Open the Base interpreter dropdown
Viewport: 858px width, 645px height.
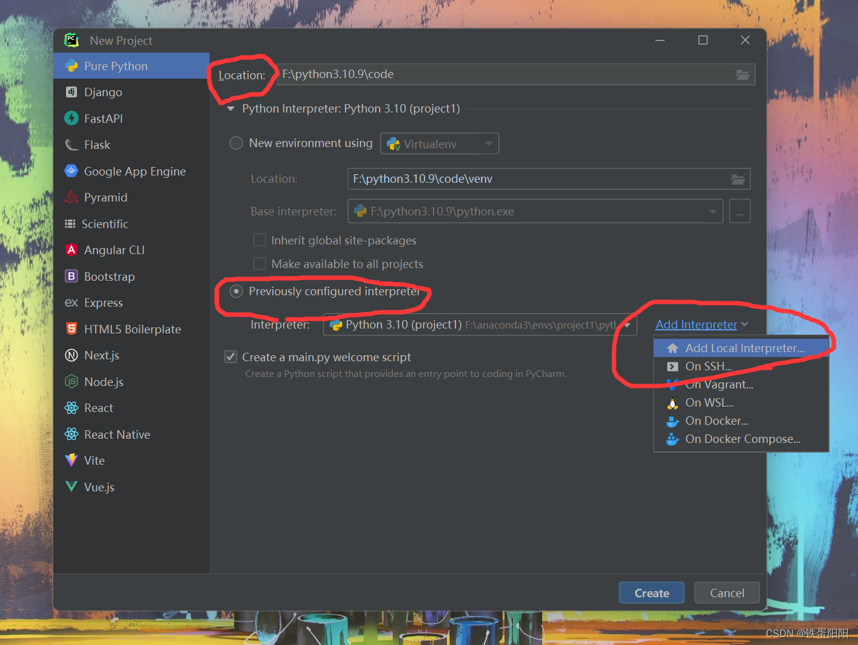pos(535,211)
